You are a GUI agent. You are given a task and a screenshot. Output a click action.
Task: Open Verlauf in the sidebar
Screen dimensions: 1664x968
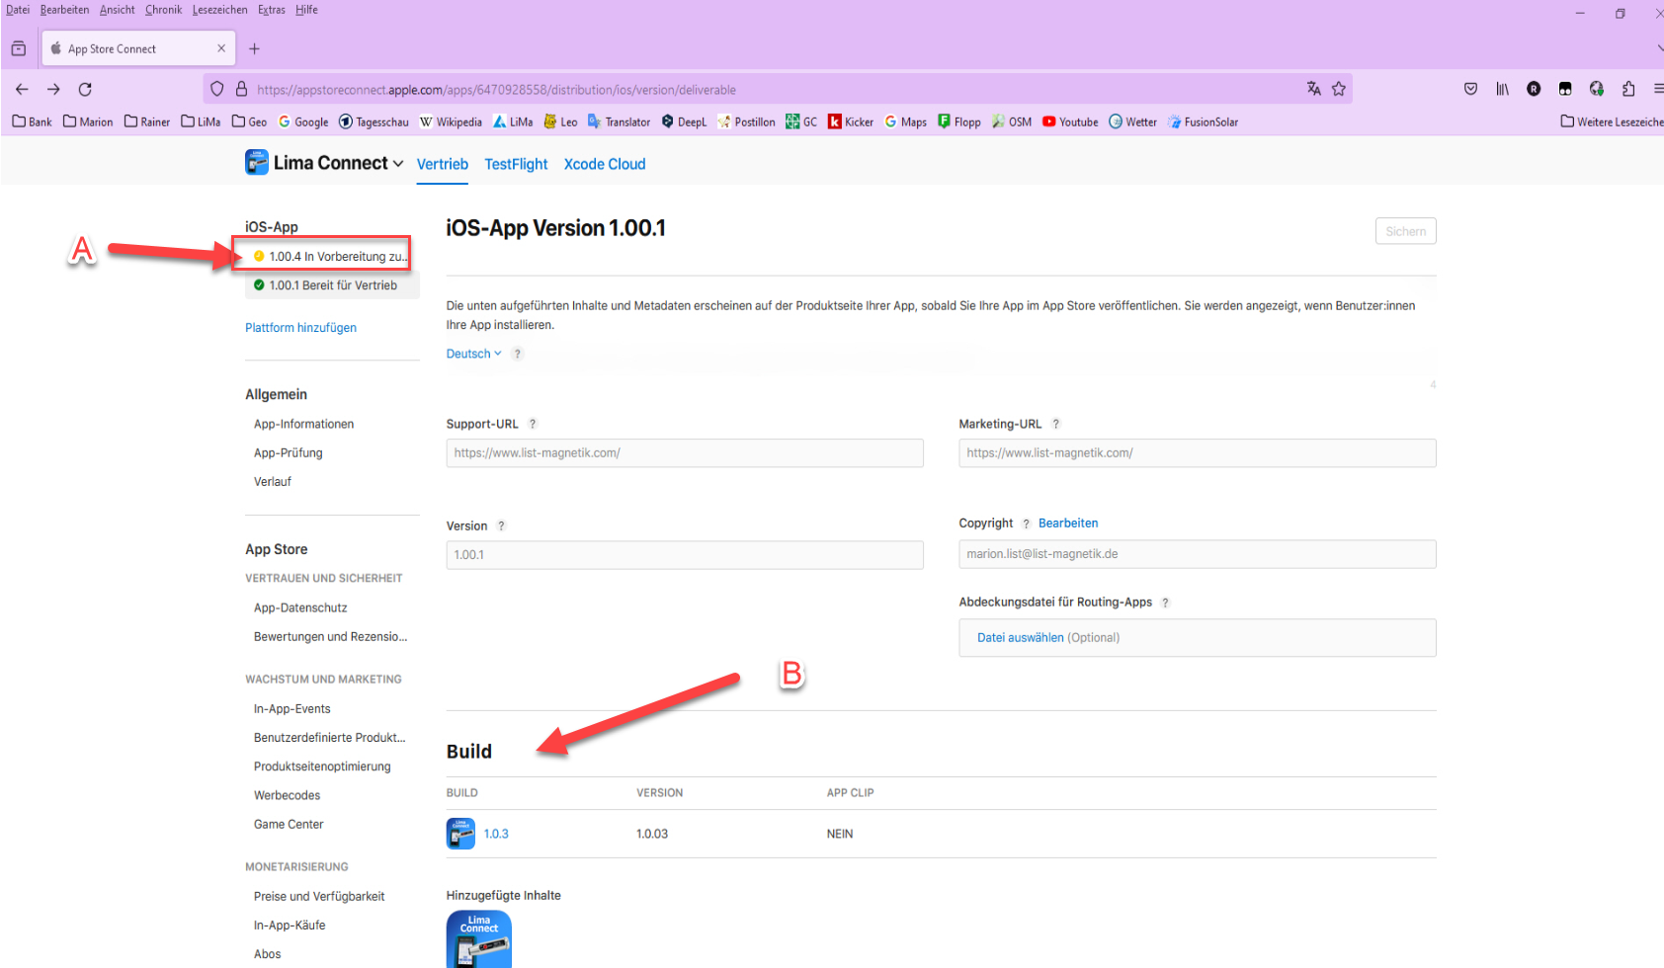273,481
